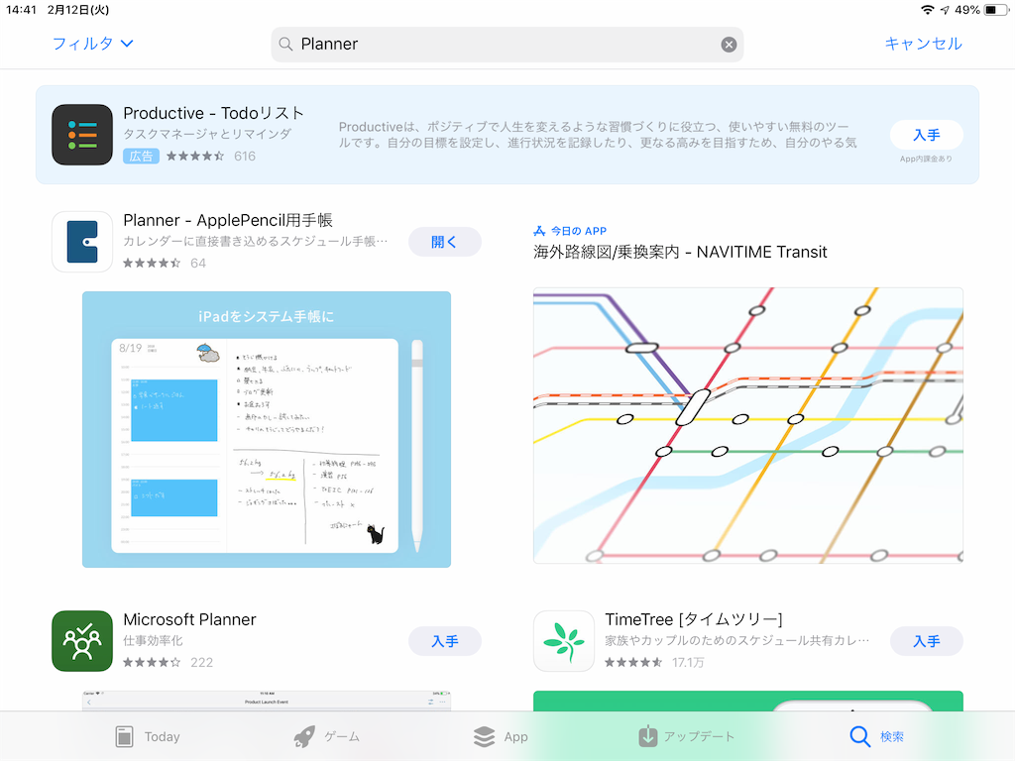Clear the search text with the X icon
Screen dimensions: 1015x761
(x=729, y=44)
